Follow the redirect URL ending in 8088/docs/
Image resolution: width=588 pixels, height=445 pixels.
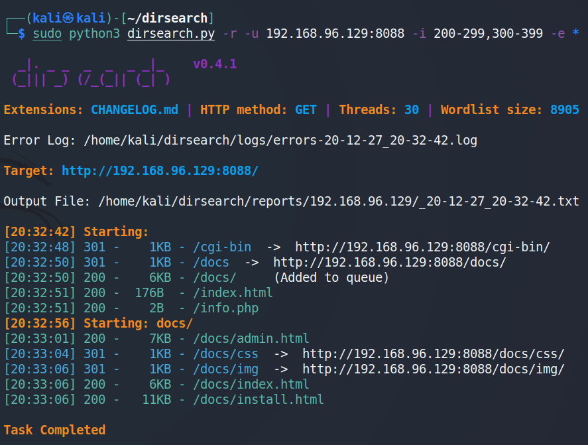tap(390, 262)
